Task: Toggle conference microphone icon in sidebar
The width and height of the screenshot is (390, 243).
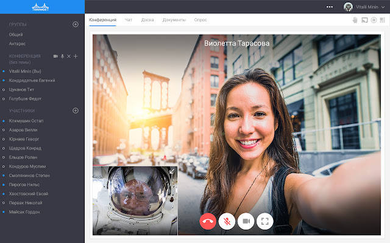Action: (x=62, y=56)
